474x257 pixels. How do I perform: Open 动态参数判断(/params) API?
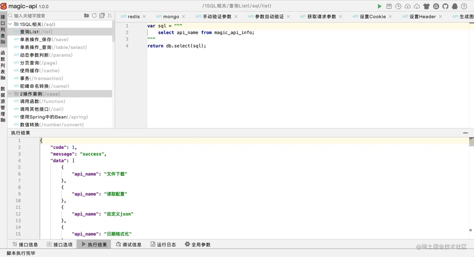coord(60,55)
